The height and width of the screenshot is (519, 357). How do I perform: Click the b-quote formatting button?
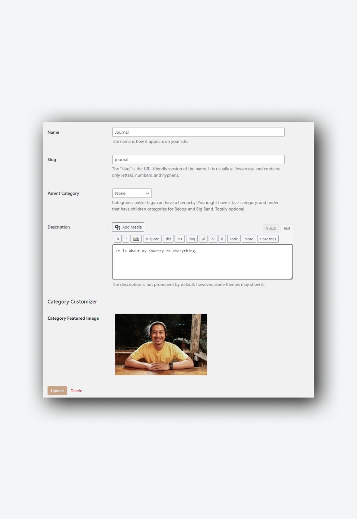(x=152, y=239)
